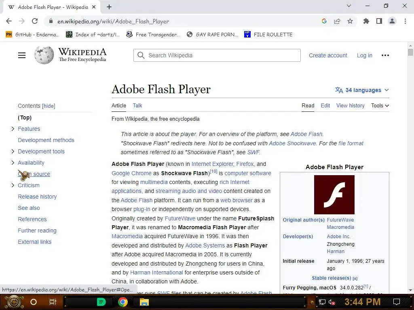Open the Adobe Shockwave link

click(292, 143)
